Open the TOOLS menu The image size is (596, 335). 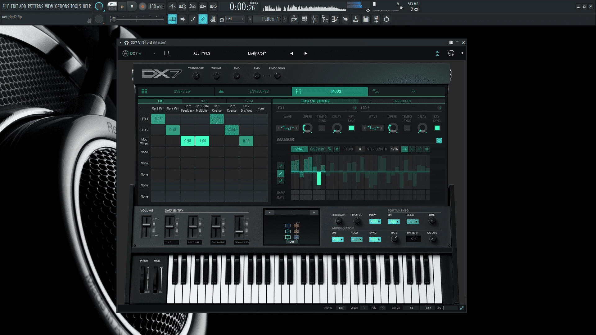pos(75,6)
